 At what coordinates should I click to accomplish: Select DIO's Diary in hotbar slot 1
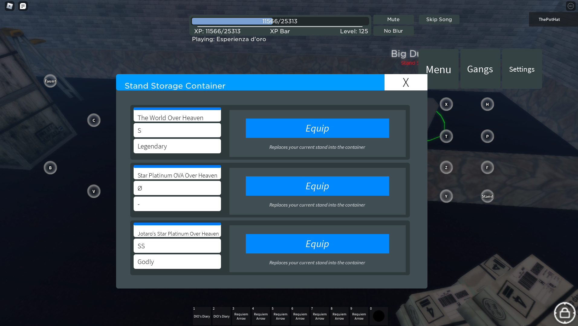(x=202, y=316)
